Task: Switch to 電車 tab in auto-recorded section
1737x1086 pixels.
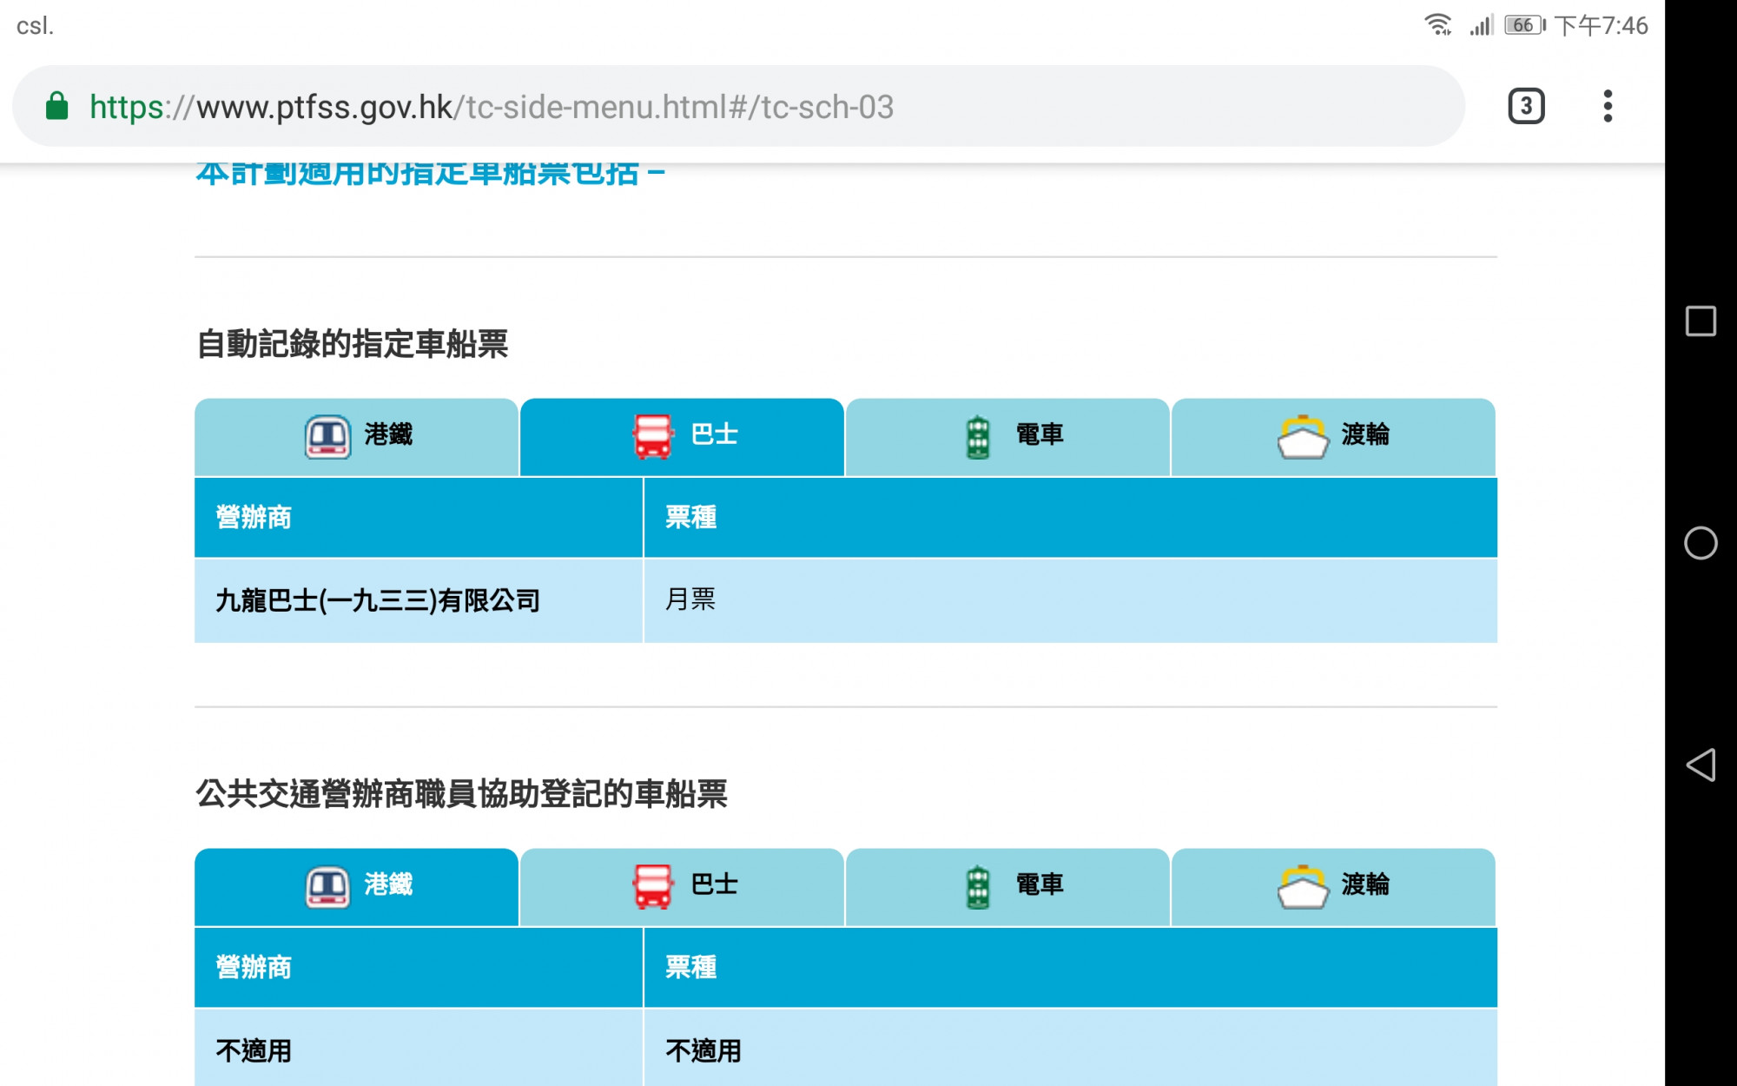Action: coord(1040,434)
